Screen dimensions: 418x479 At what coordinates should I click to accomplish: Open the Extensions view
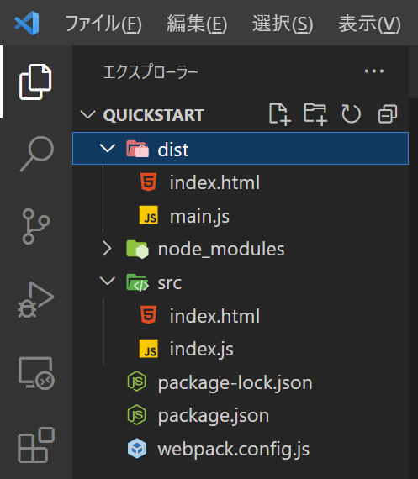pos(36,445)
